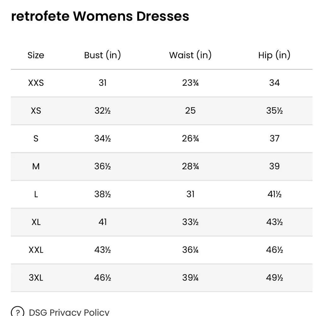This screenshot has height=316, width=316.
Task: Select the M size row label
Action: pos(36,166)
